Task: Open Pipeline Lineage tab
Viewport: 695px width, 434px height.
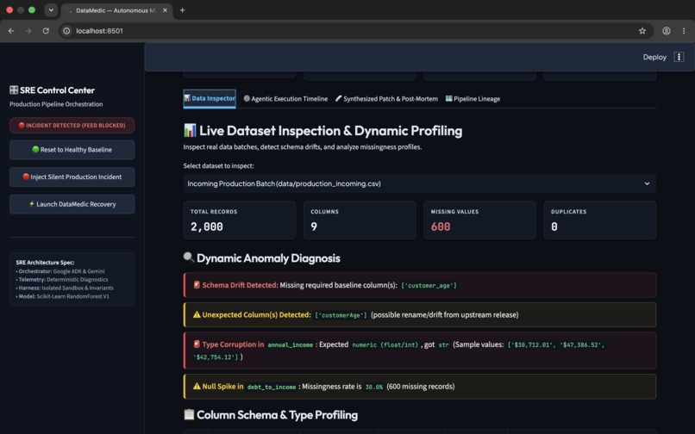Action: click(x=473, y=99)
